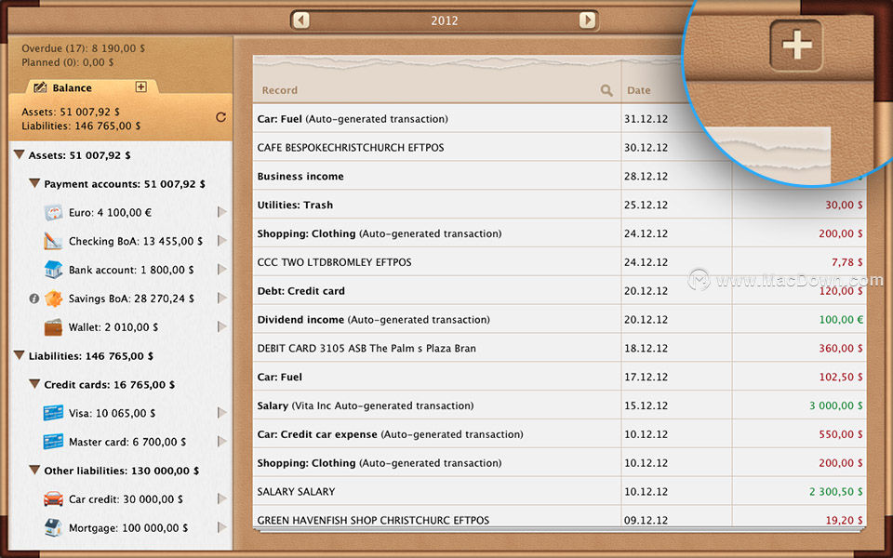Click the plus icon on Balance tab
Viewport: 893px width, 558px height.
[141, 86]
